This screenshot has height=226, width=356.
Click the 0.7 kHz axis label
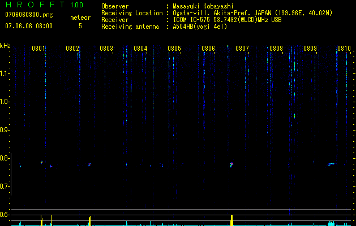tap(5, 186)
